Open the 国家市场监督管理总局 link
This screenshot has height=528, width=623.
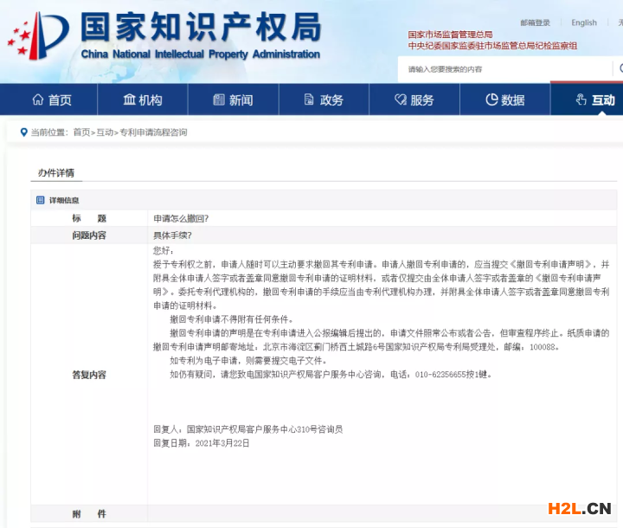(450, 35)
